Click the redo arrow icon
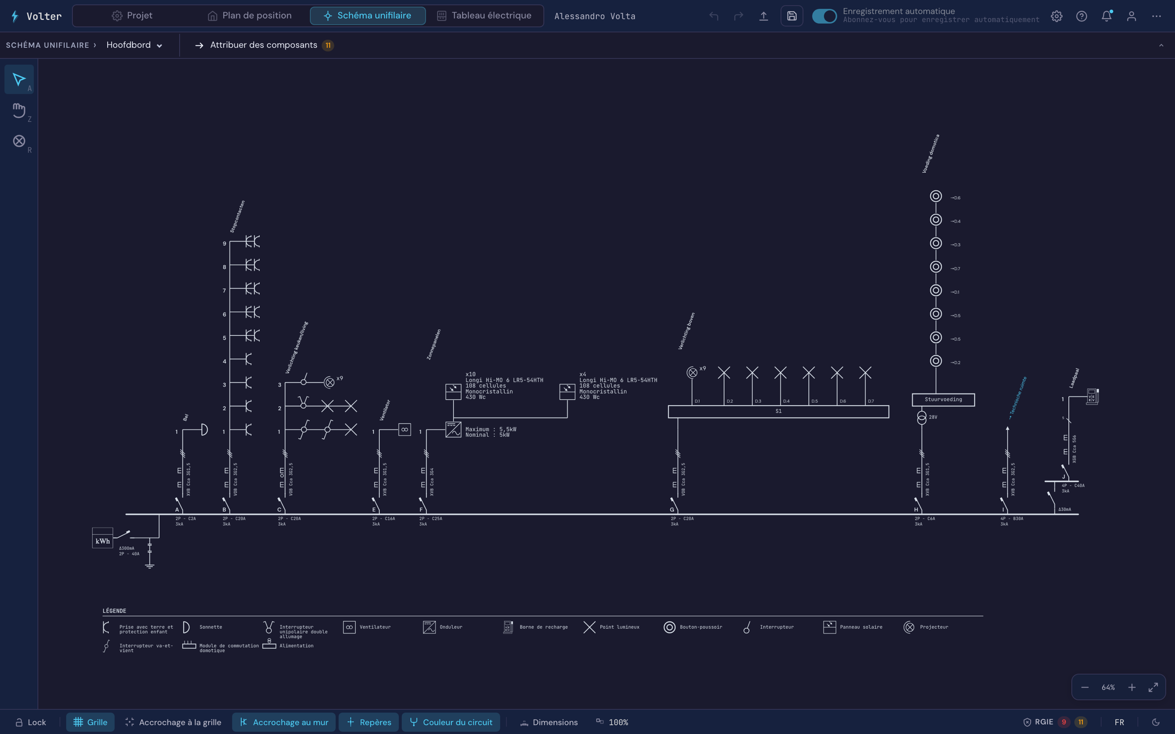Image resolution: width=1175 pixels, height=734 pixels. coord(738,16)
